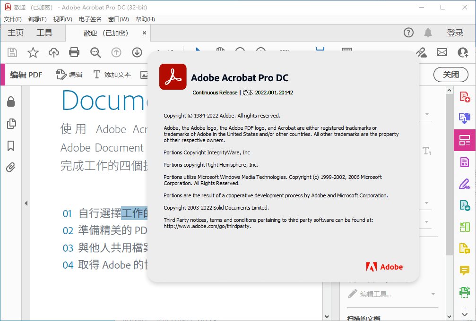Collapse the left navigation pane arrow
Screen dimensions: 476x321
[26, 203]
